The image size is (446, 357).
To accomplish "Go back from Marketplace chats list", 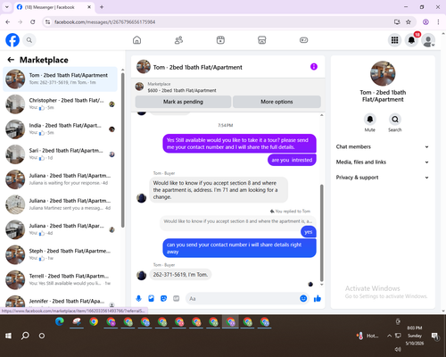I will click(11, 60).
